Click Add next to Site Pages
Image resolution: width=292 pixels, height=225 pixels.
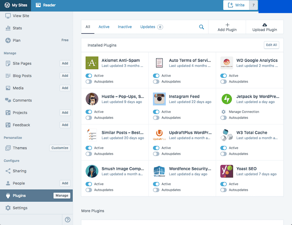pyautogui.click(x=65, y=64)
